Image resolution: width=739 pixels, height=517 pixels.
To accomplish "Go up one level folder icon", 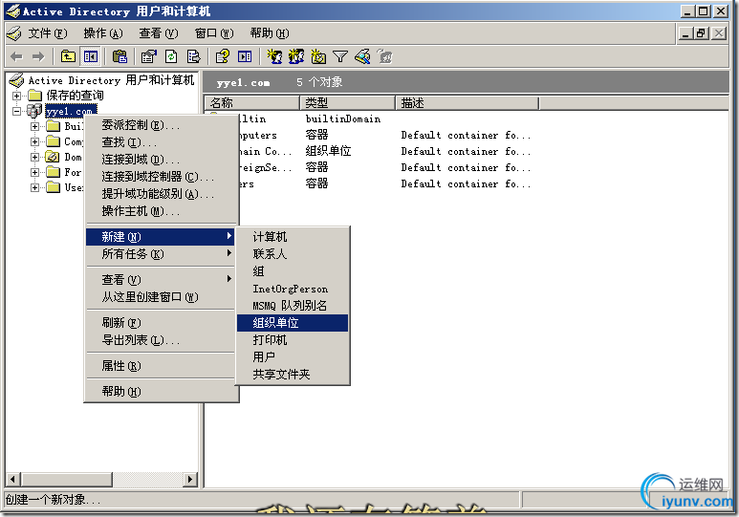I will point(68,57).
